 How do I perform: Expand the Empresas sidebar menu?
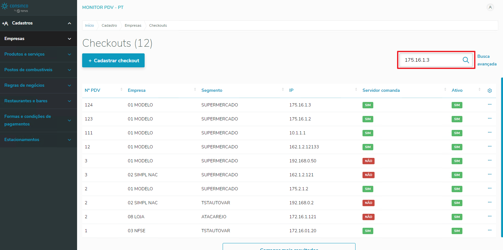38,39
